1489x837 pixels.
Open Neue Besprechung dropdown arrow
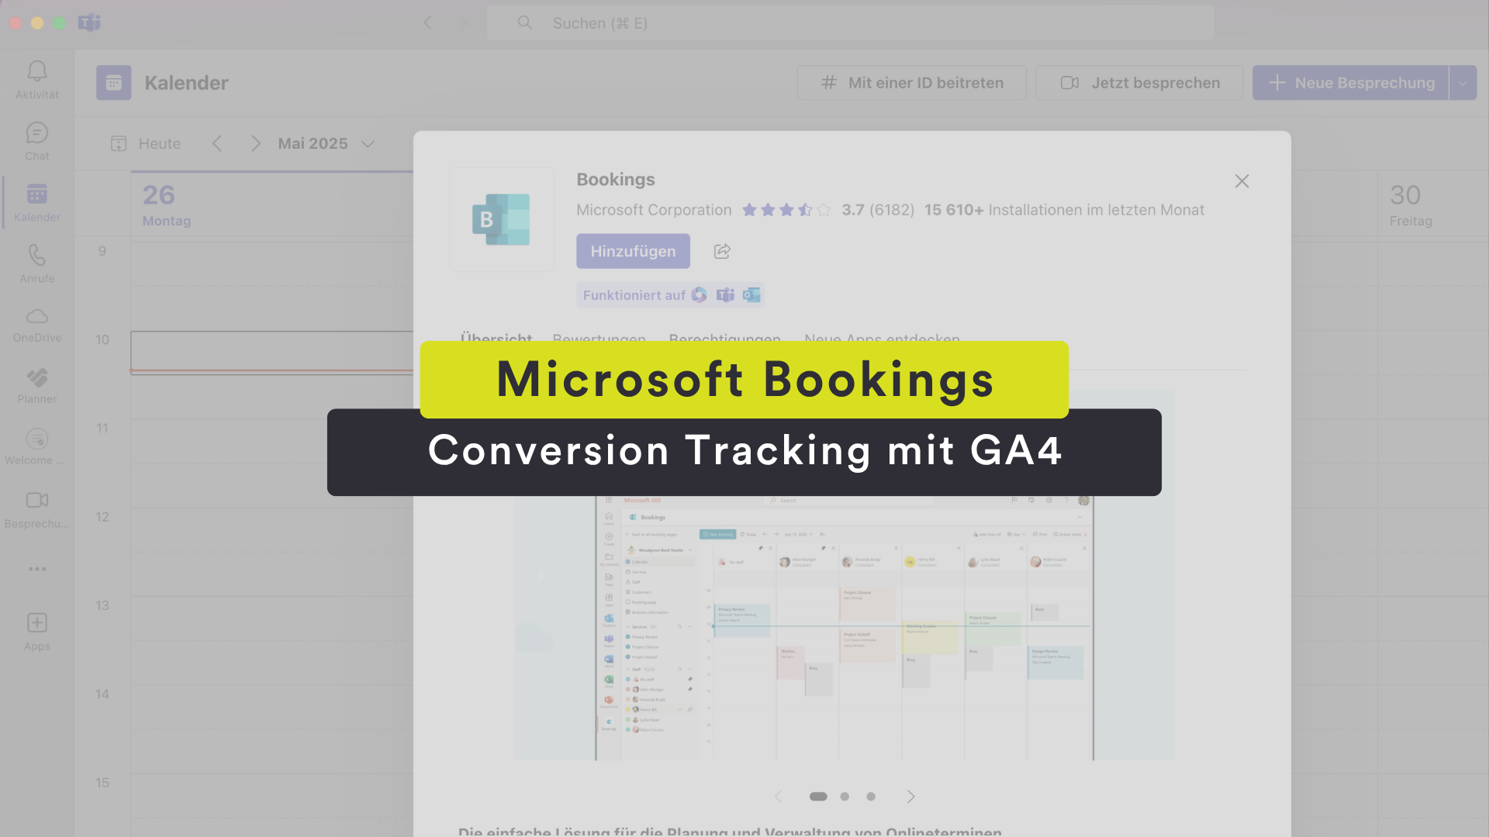tap(1463, 83)
